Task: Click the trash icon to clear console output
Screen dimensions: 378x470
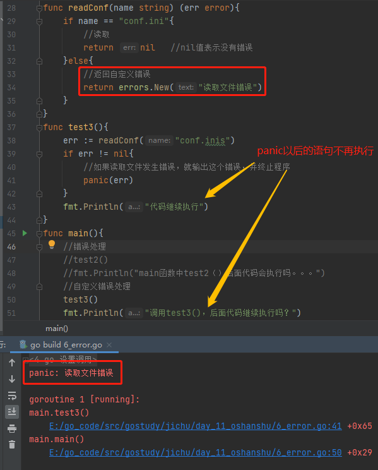Action: click(12, 445)
